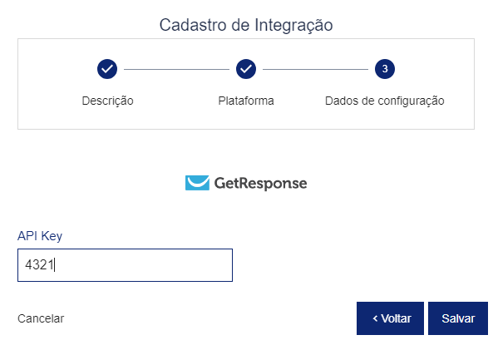Click the GetResponse wordmark text

(261, 184)
